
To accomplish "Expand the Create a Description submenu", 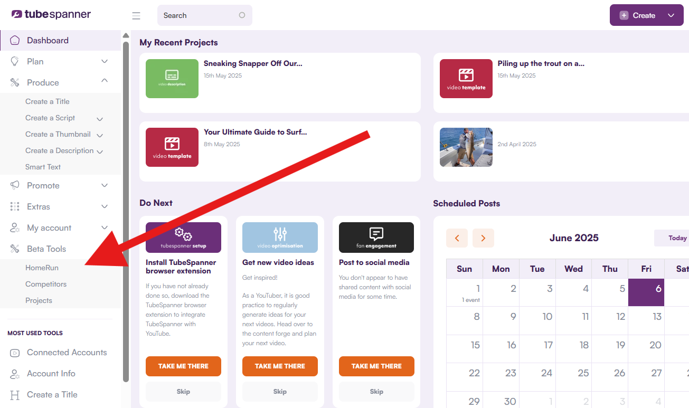I will pos(100,152).
